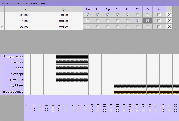Screen dimensions: 179x121
Task: Click the Понедельник row label in schedule
Action: [13, 56]
